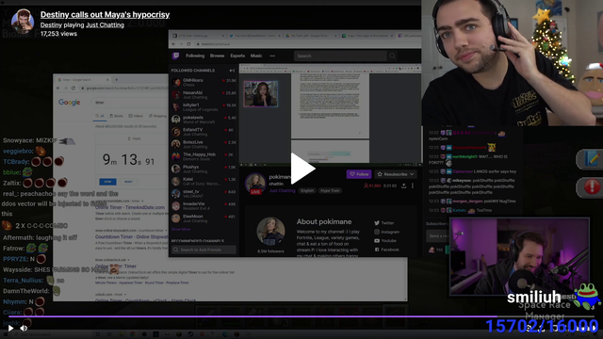Screen dimensions: 603x339
Task: Click the English tag
Action: point(307,190)
